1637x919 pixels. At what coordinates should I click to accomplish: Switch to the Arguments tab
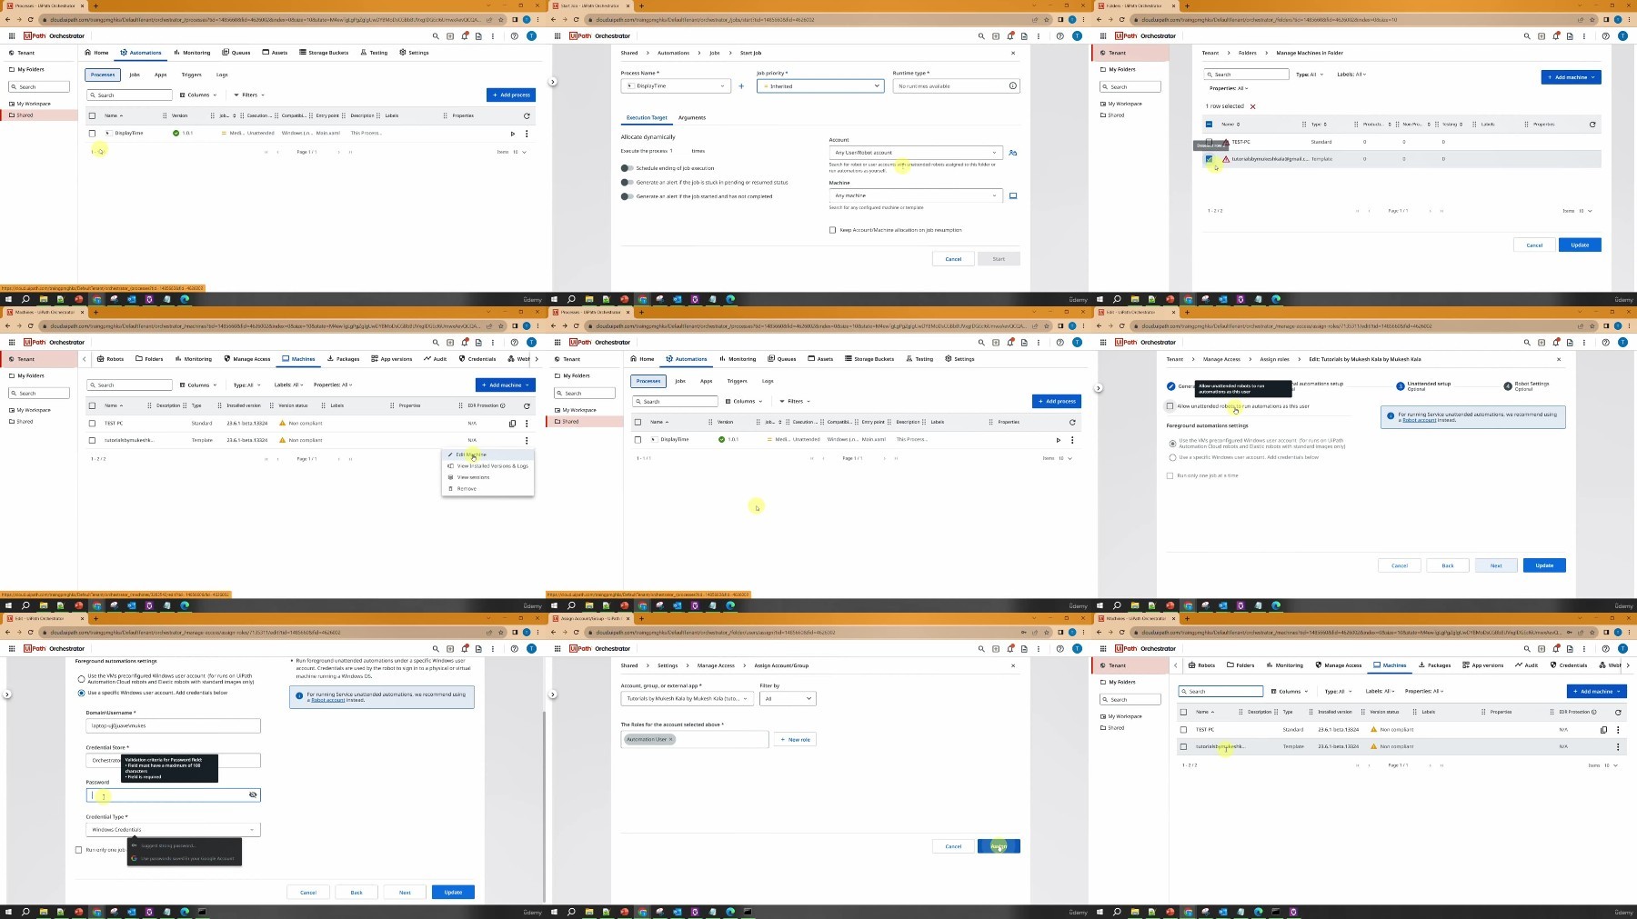click(691, 117)
